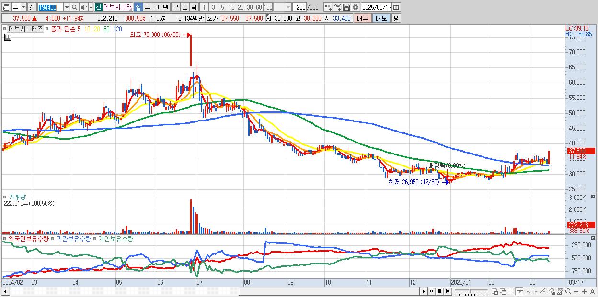598x297 pixels.
Task: Play the chart replay forward
Action: point(424,291)
